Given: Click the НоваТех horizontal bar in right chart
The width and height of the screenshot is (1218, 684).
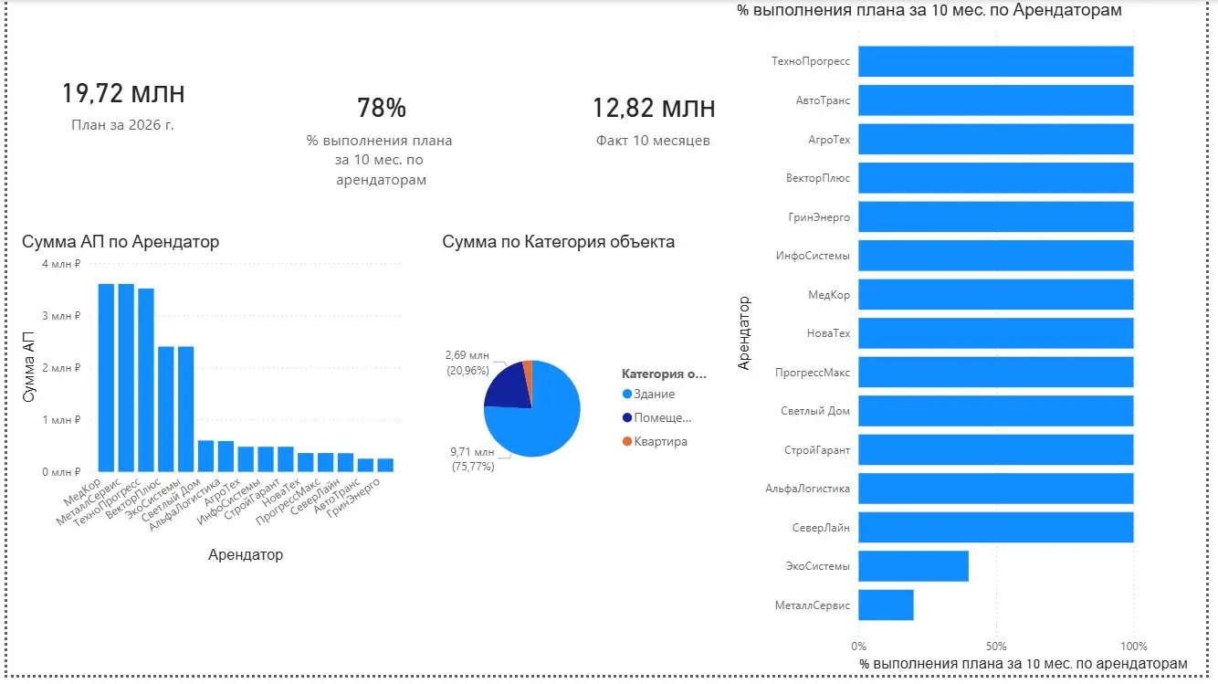Looking at the screenshot, I should [996, 333].
